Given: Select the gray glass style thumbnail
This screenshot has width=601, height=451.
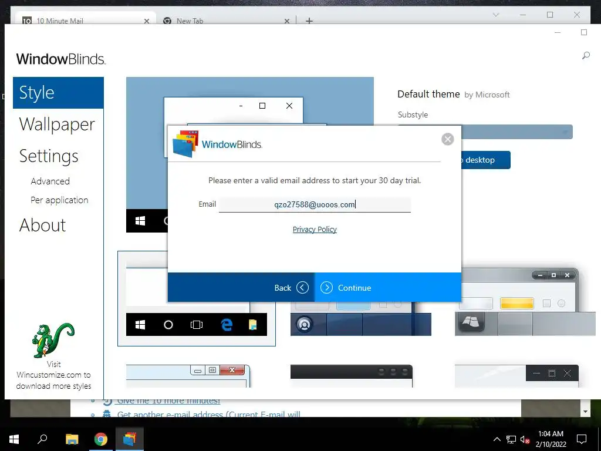Looking at the screenshot, I should [x=525, y=302].
